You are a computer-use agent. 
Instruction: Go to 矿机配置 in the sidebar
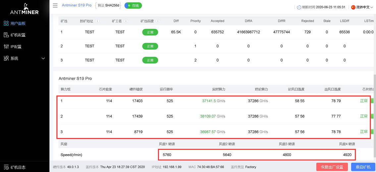18,35
